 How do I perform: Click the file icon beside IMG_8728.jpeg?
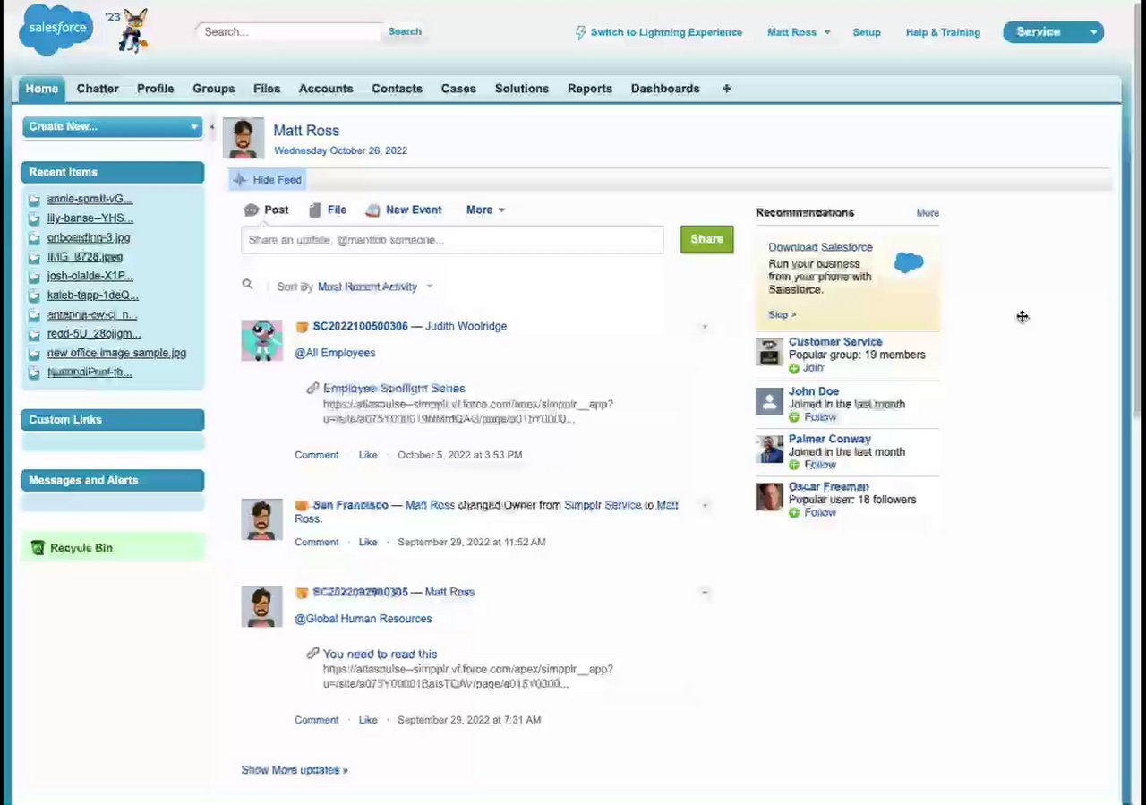pyautogui.click(x=34, y=258)
